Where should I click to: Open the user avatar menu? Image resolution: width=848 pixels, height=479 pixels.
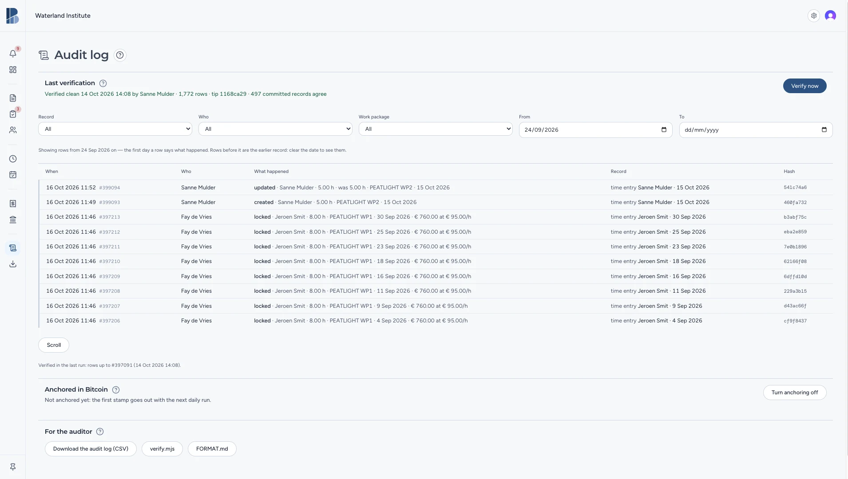coord(830,16)
